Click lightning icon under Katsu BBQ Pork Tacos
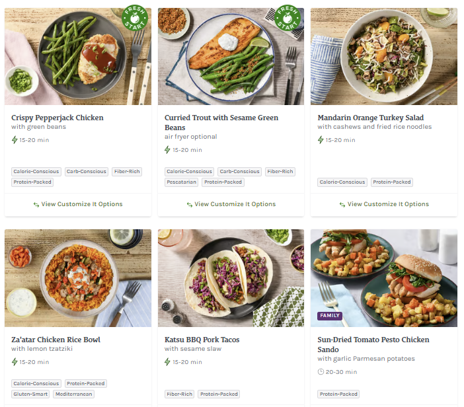 168,362
